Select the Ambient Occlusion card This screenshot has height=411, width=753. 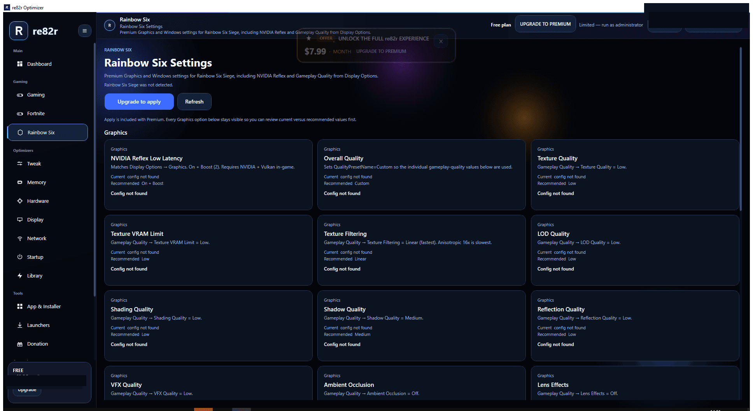421,383
